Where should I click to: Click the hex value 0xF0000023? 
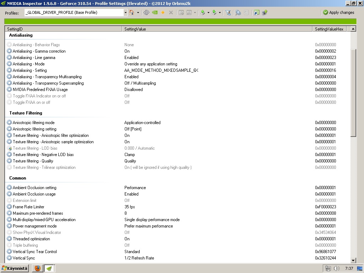(x=326, y=207)
